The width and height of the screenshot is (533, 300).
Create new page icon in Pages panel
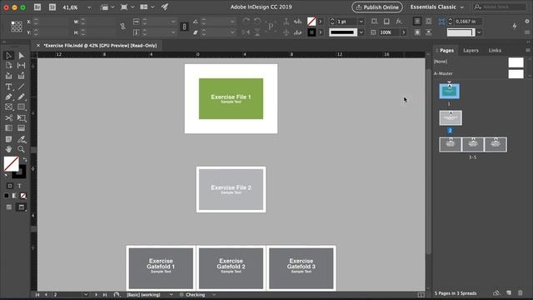pyautogui.click(x=509, y=292)
